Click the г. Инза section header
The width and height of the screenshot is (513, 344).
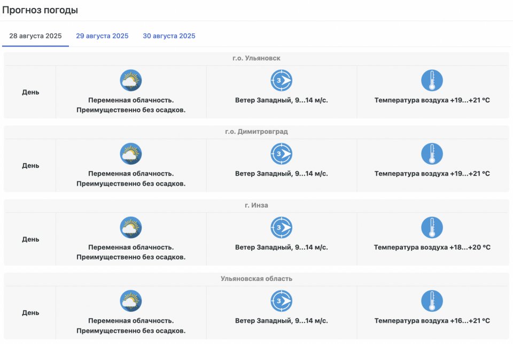tap(256, 205)
